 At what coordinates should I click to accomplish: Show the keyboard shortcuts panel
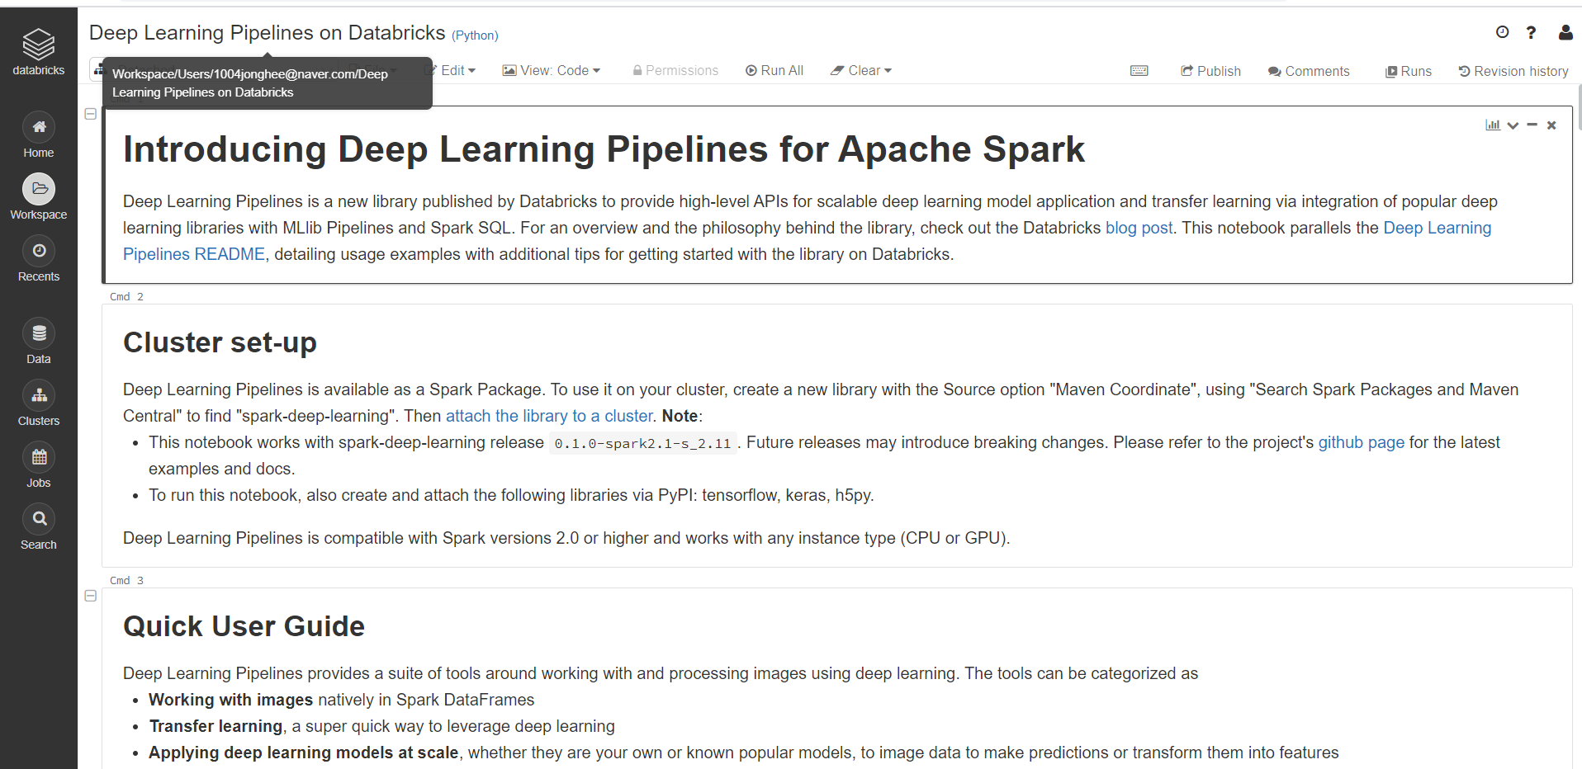(1139, 71)
